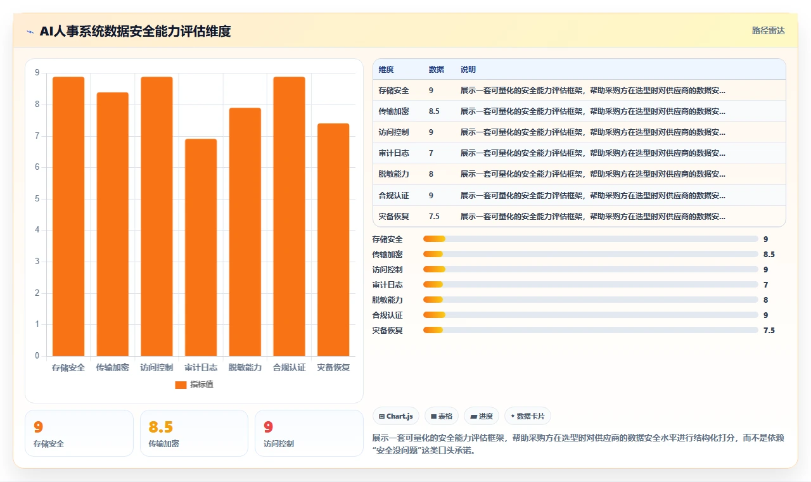Click the Chart.js tag
811x482 pixels.
pyautogui.click(x=396, y=416)
